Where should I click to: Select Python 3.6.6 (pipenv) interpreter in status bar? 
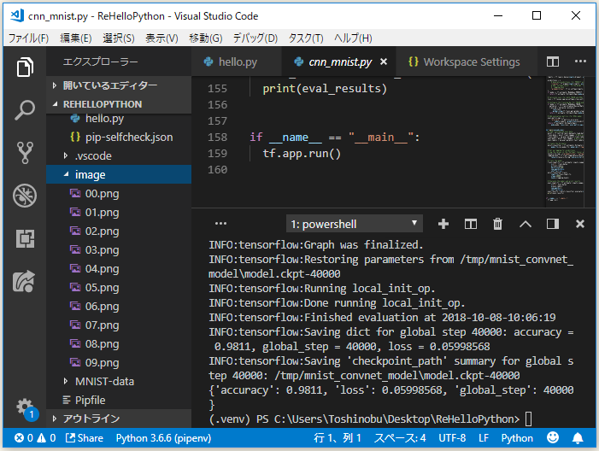pos(163,438)
